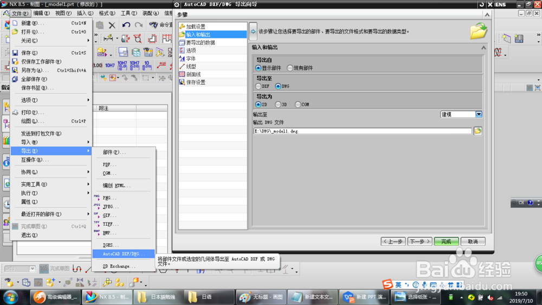
Task: Select 保存设置 step in wizard list
Action: (x=212, y=82)
